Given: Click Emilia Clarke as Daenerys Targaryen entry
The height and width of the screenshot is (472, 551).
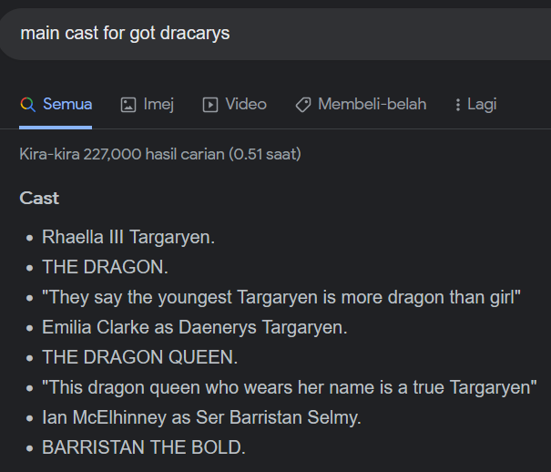Looking at the screenshot, I should tap(195, 327).
